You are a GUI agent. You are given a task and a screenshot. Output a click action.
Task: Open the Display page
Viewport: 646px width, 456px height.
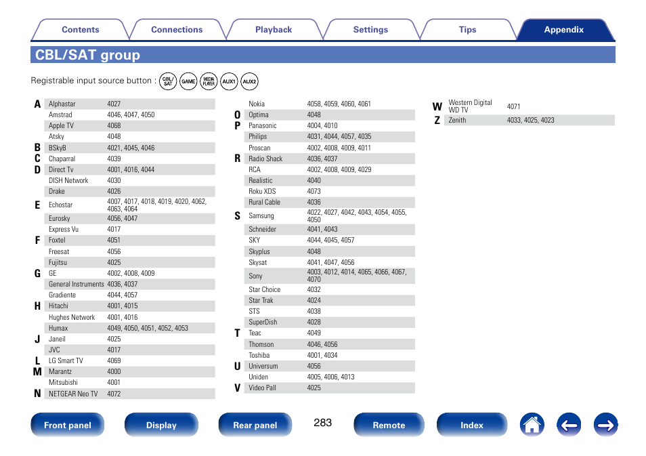click(161, 425)
